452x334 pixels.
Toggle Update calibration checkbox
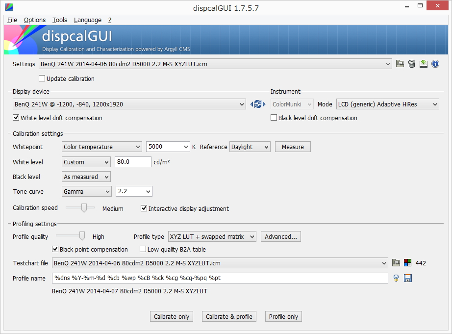tap(67, 78)
